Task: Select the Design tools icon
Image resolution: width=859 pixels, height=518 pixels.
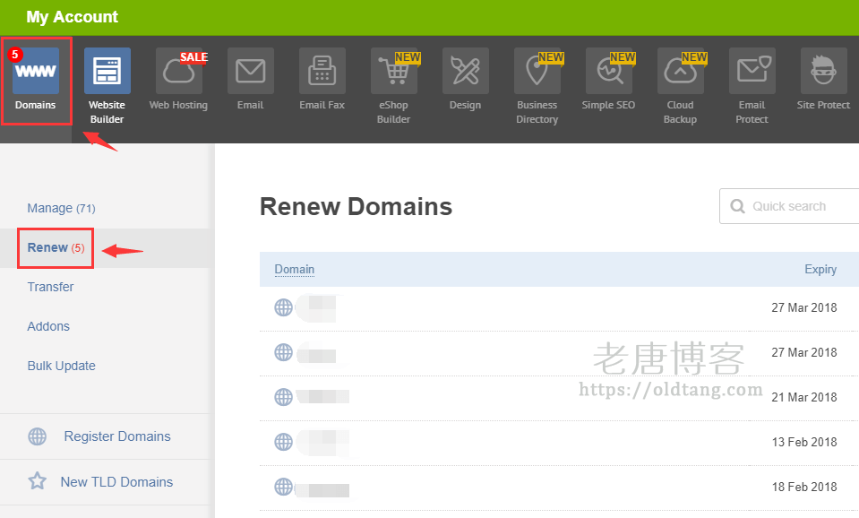Action: (466, 72)
